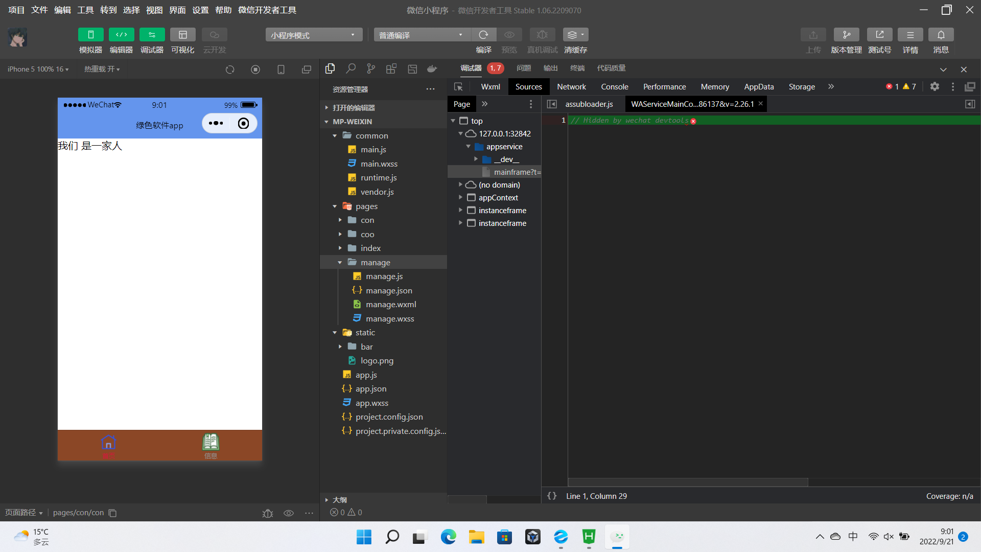Open Microsoft Edge from the taskbar
Image resolution: width=981 pixels, height=552 pixels.
(x=448, y=537)
